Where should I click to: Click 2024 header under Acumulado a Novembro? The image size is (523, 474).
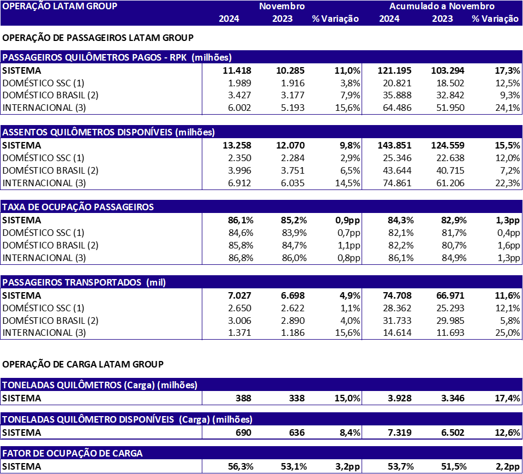tap(389, 19)
